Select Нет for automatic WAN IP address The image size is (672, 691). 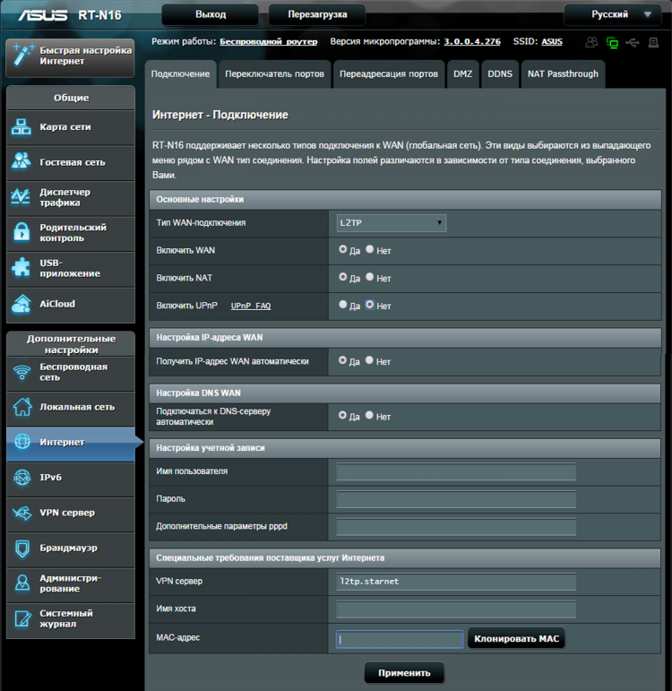(x=369, y=360)
